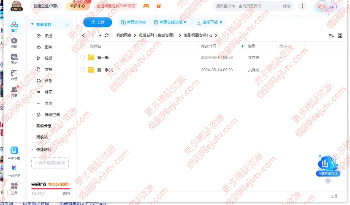Click the 上传 upload button

coord(98,22)
